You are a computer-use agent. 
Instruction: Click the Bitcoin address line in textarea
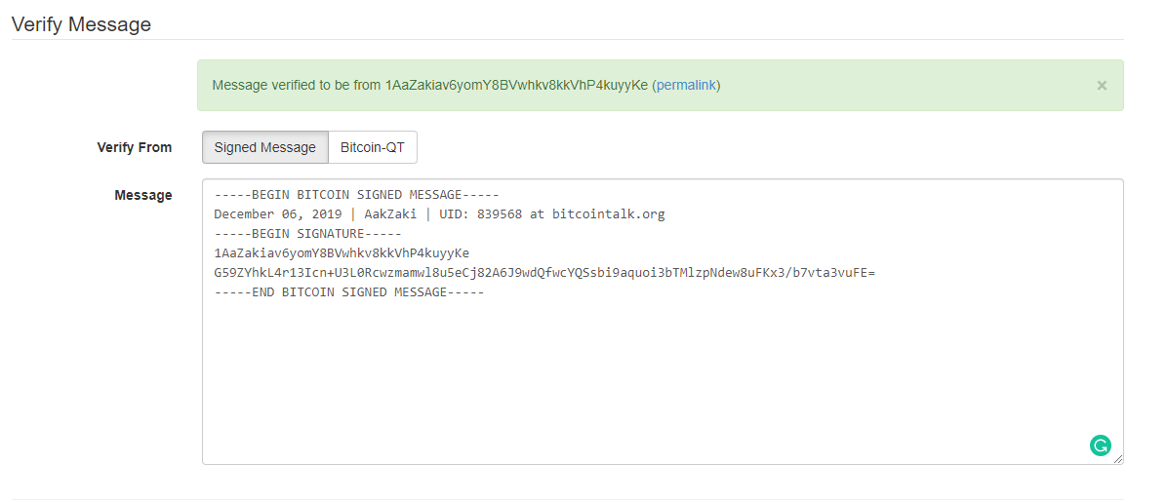tap(342, 252)
